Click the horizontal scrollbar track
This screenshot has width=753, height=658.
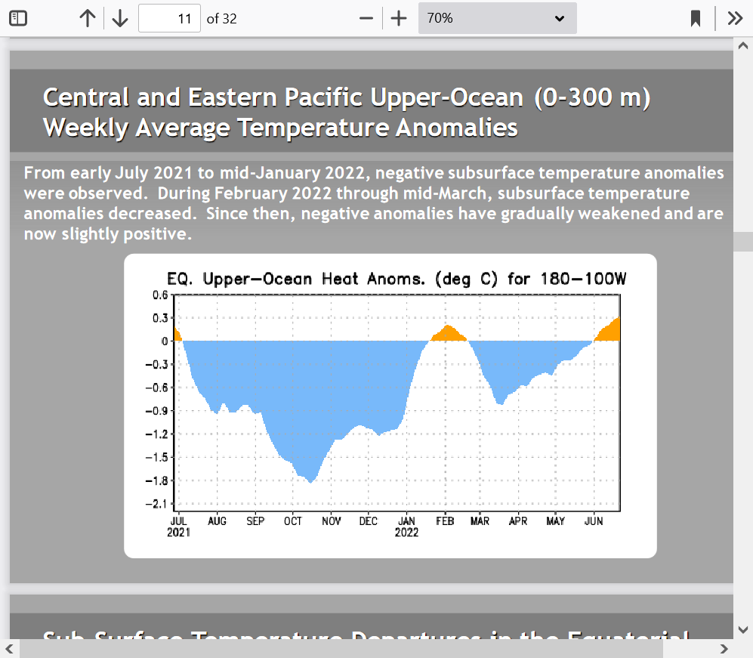tap(691, 649)
